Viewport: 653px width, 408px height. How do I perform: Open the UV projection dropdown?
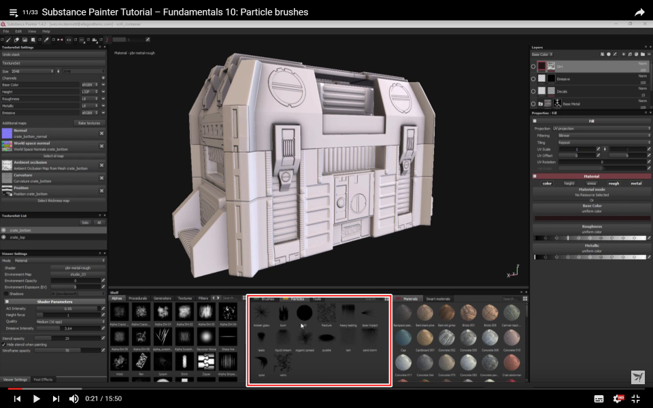(x=601, y=129)
